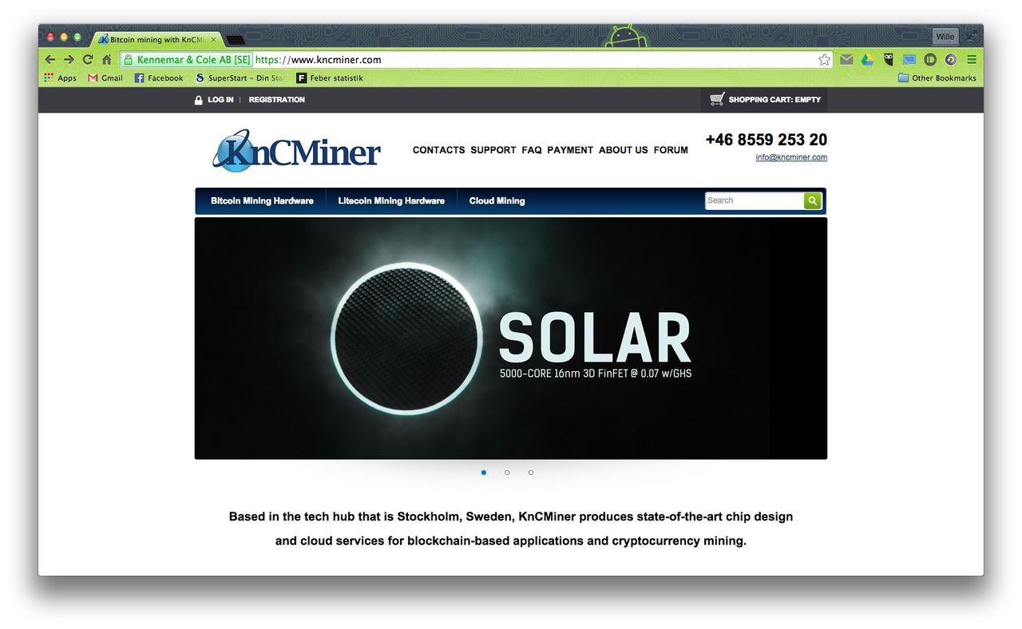
Task: Toggle fullscreen with the window arrows icon
Action: tap(972, 36)
